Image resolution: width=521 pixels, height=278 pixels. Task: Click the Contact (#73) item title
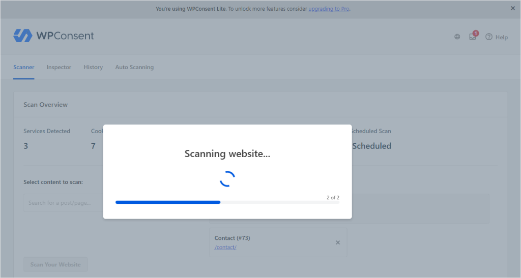pos(232,238)
